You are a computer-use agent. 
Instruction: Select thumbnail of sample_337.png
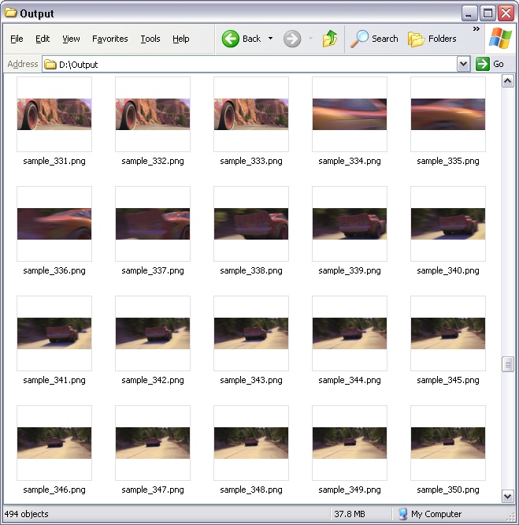[153, 224]
